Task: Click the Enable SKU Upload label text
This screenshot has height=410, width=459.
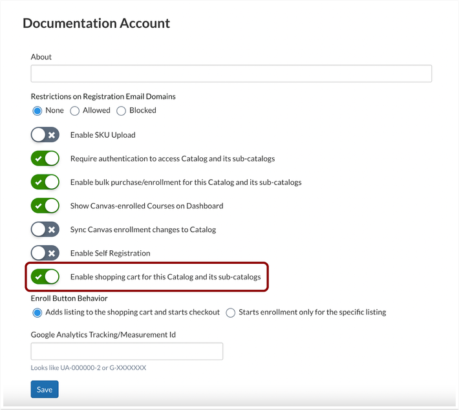Action: 103,135
